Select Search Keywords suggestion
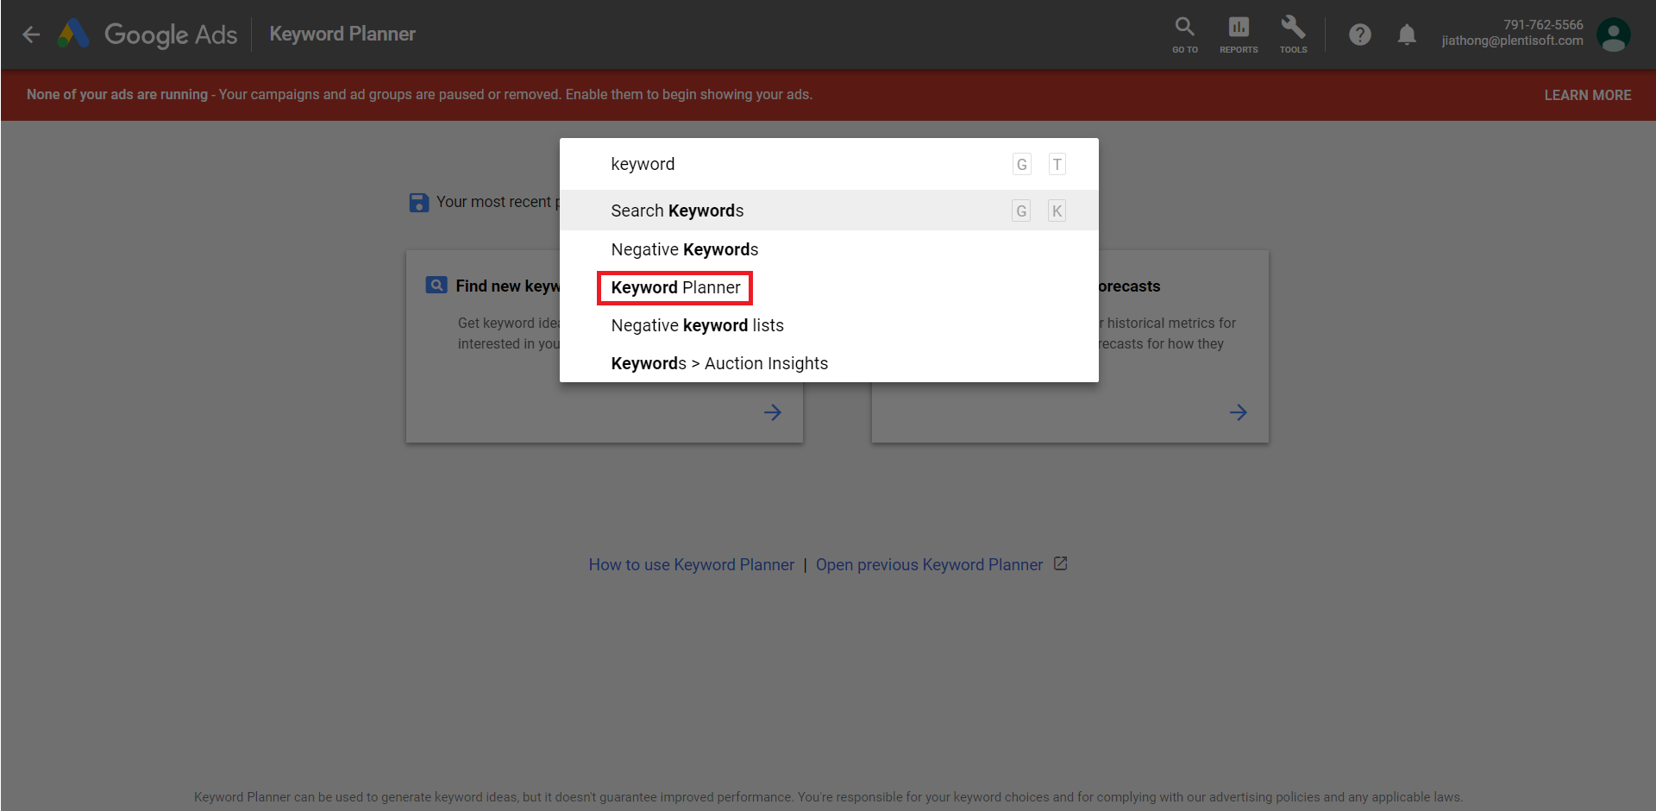Screen dimensions: 1656x811 point(829,211)
